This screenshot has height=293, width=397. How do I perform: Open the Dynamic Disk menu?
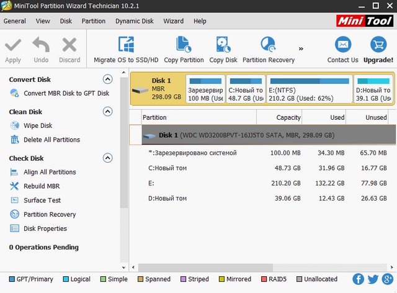point(134,21)
